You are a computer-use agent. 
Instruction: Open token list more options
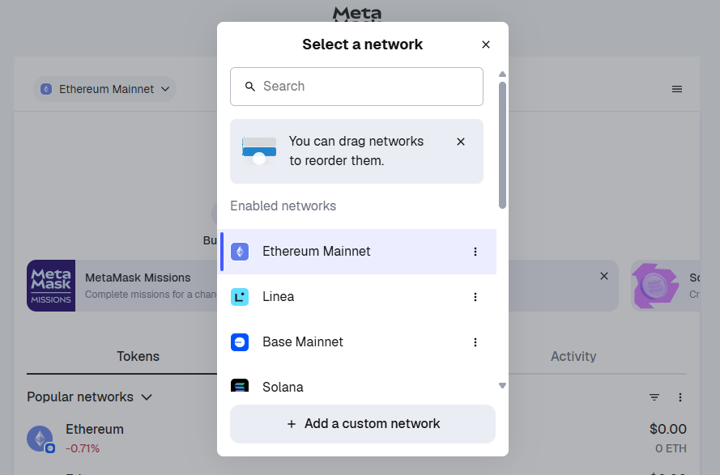[x=680, y=397]
